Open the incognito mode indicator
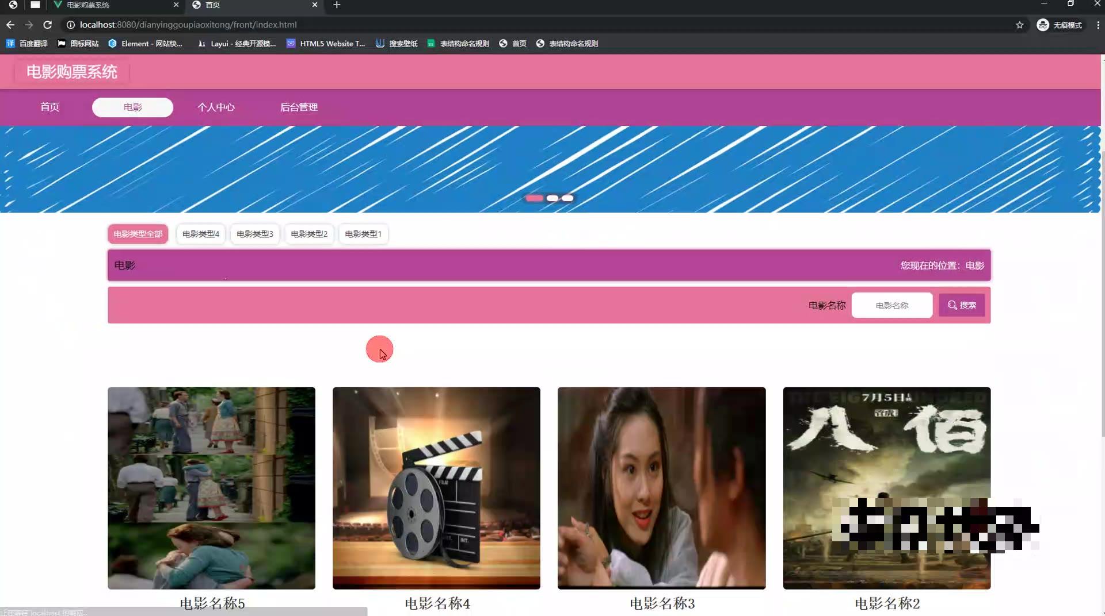The image size is (1105, 616). click(1060, 25)
